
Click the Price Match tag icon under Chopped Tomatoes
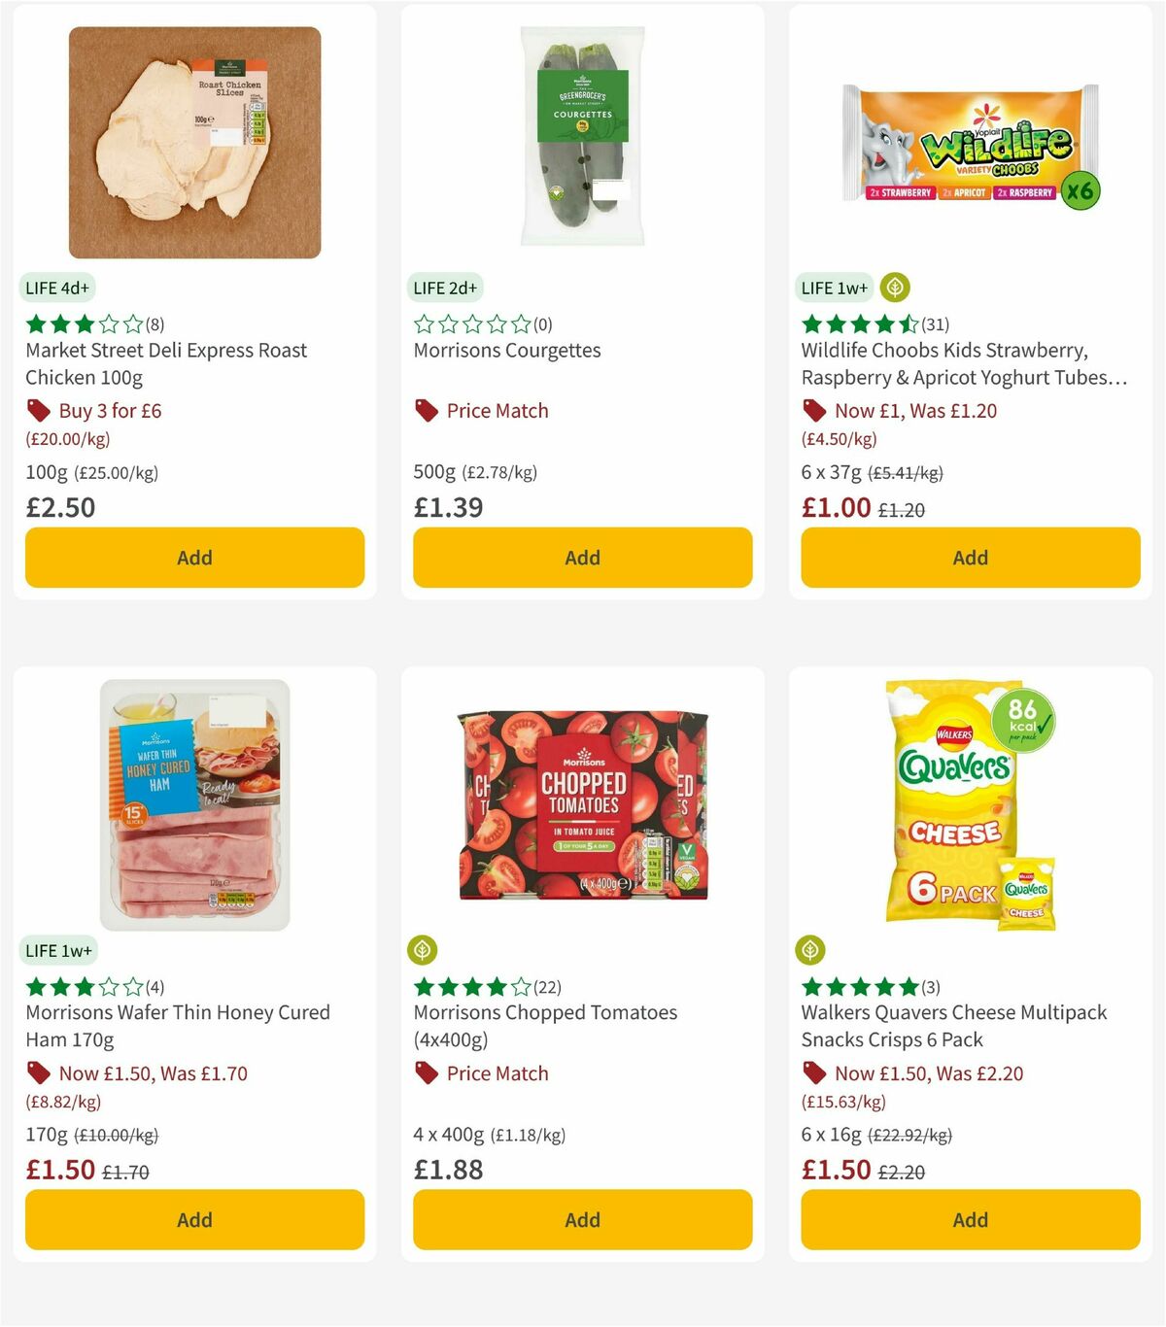point(426,1073)
